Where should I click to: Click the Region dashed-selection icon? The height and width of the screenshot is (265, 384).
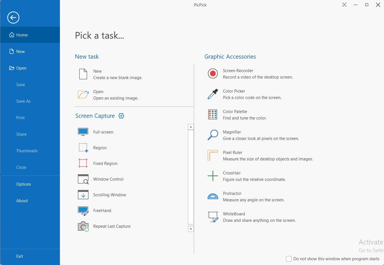point(83,148)
